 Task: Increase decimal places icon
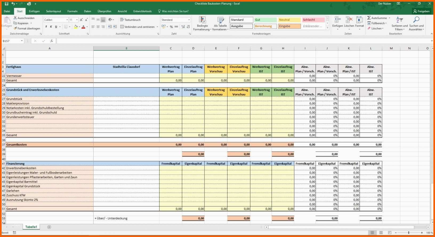tap(183, 27)
